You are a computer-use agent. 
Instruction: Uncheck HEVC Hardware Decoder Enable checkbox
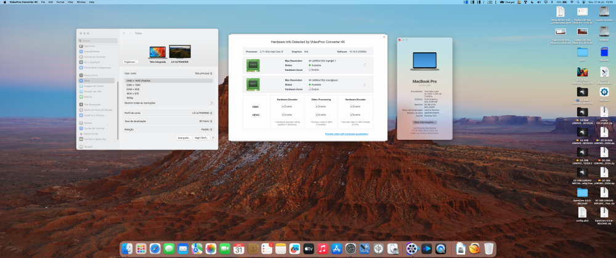point(283,115)
